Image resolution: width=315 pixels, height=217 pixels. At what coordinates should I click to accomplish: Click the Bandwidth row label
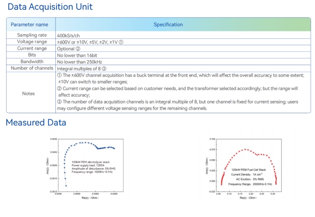coord(32,61)
